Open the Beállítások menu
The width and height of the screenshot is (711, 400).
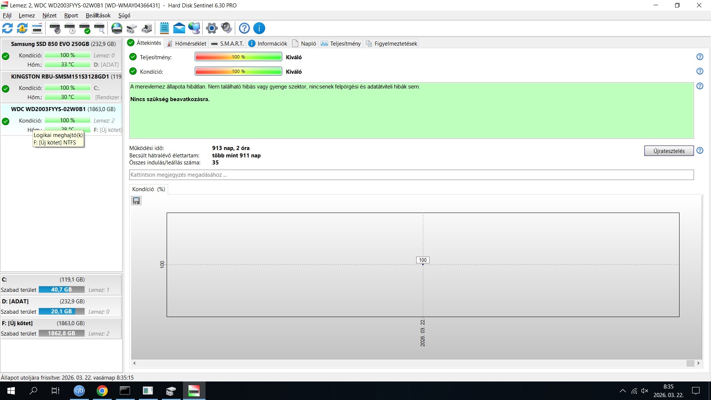click(98, 16)
